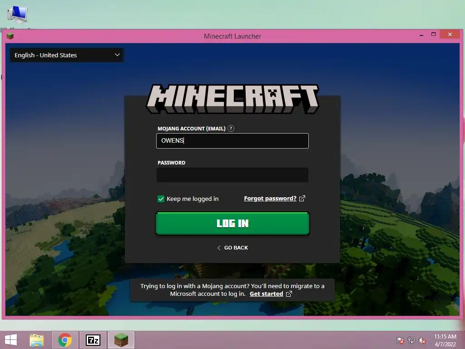The width and height of the screenshot is (465, 349).
Task: Click the green LOG IN button
Action: tap(232, 224)
